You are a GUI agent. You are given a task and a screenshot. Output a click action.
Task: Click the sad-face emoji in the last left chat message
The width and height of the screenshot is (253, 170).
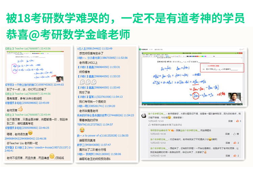tap(52, 156)
